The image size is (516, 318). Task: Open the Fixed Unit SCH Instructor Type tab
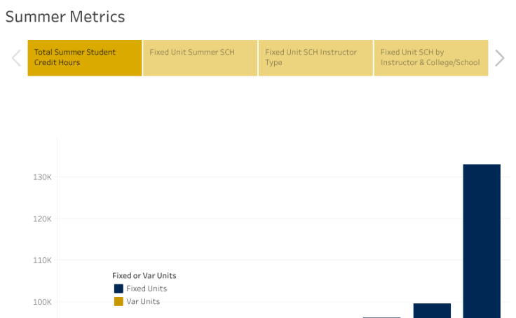[x=315, y=57]
